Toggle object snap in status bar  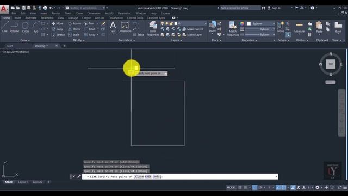point(284,187)
